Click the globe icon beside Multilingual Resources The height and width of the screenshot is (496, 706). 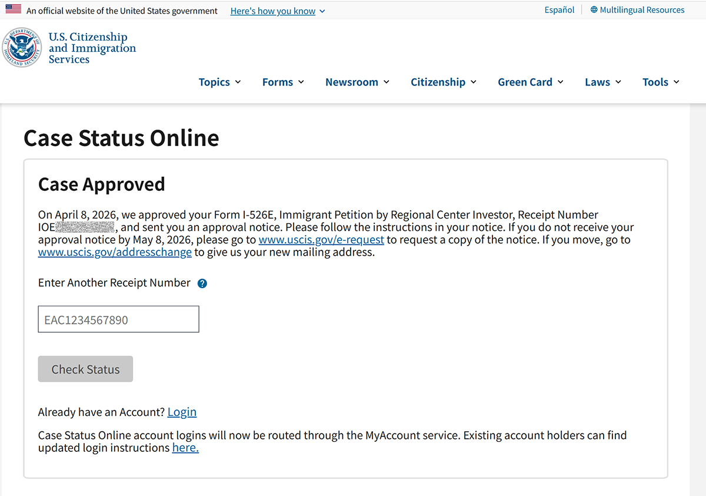[x=594, y=10]
